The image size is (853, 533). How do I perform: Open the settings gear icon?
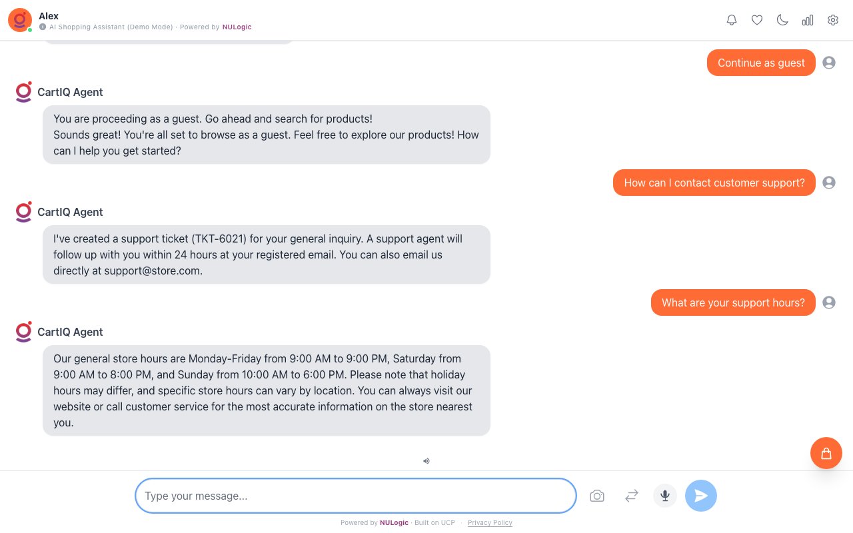pos(833,20)
